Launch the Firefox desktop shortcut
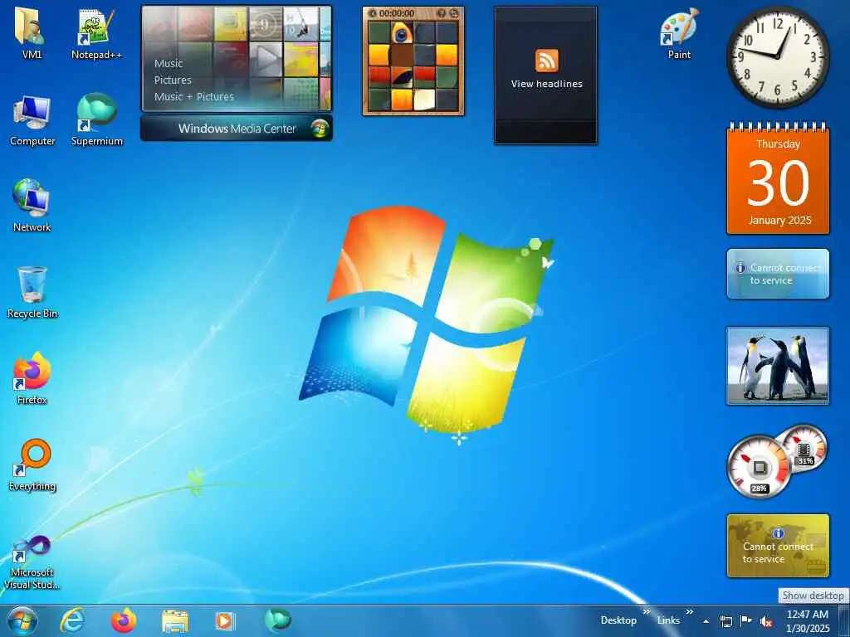Image resolution: width=850 pixels, height=637 pixels. coord(32,378)
